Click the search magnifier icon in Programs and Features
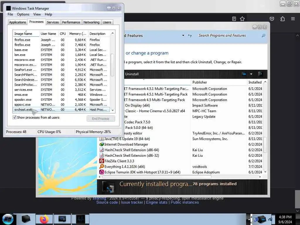Image resolution: width=300 pixels, height=225 pixels. click(263, 35)
